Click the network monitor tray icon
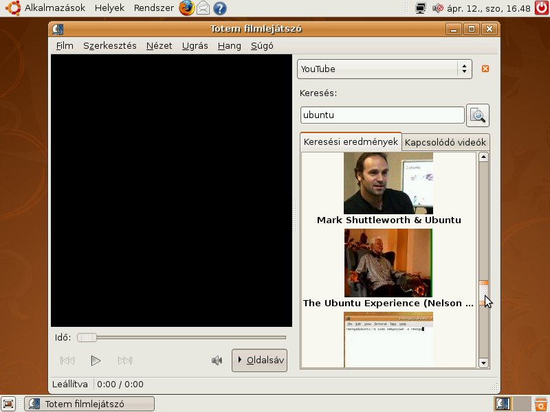This screenshot has height=412, width=550. [x=420, y=8]
